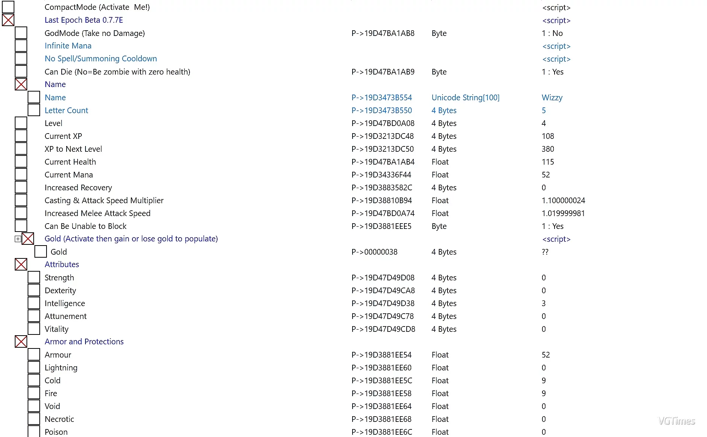
Task: Freeze the Level value checkbox
Action: 21,123
